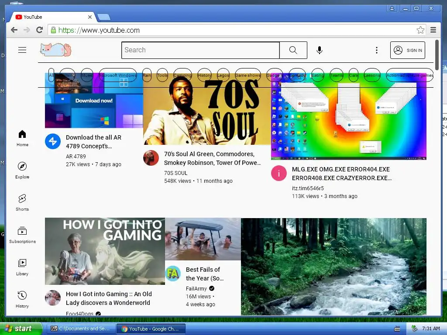Image resolution: width=447 pixels, height=335 pixels.
Task: Open title 70's Soul Al Green, Commodores
Action: (213, 158)
